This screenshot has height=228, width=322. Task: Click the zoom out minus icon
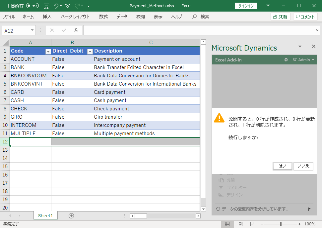click(x=262, y=224)
